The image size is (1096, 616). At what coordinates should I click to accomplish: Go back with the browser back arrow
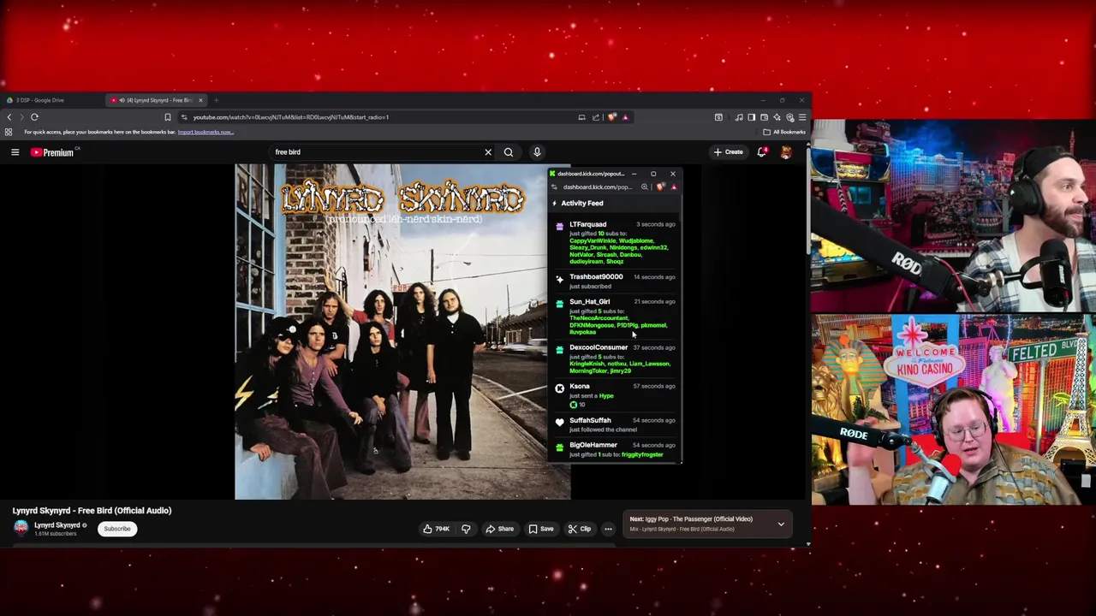(9, 117)
